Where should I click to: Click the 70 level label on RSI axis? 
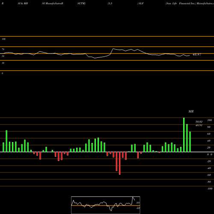pyautogui.click(x=3, y=49)
